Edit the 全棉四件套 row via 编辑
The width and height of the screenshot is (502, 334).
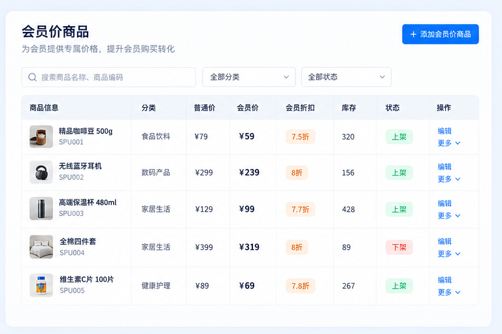444,241
